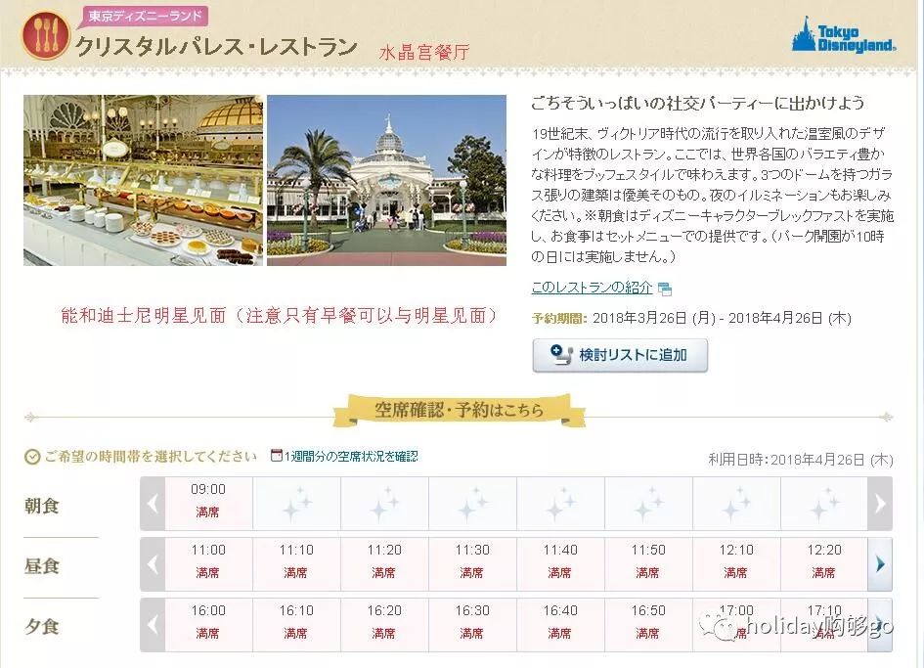Select the 12:10 lunch slot

(x=736, y=564)
